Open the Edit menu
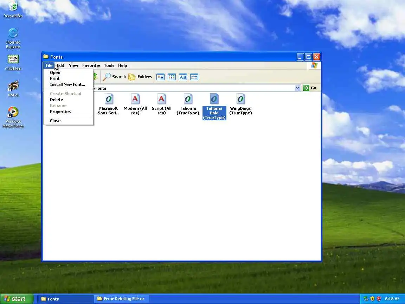Screen dimensions: 405x304 coord(61,65)
